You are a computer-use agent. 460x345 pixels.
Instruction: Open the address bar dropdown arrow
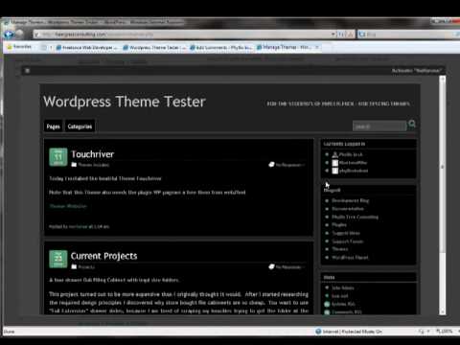point(333,34)
